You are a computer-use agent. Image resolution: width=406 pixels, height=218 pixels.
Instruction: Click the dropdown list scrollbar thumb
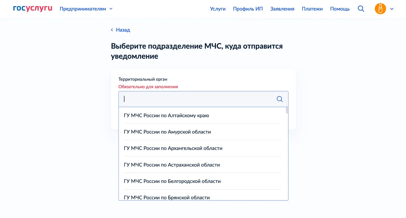(287, 110)
